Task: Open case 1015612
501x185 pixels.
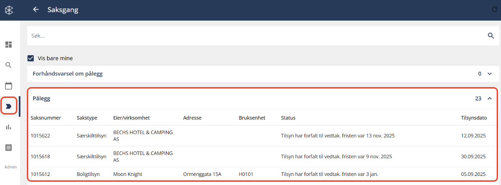Action: [40, 174]
